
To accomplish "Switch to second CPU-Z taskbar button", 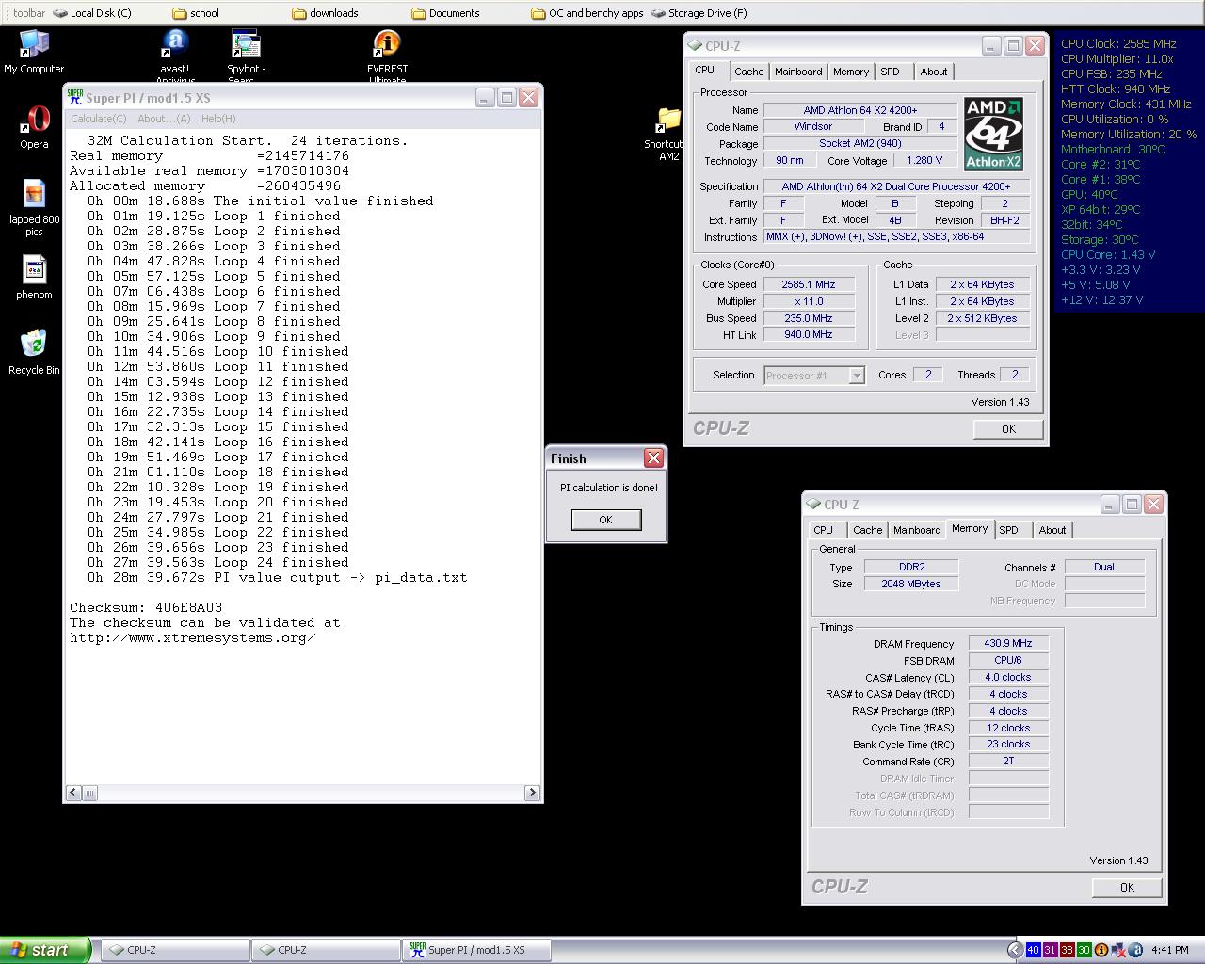I will (x=325, y=950).
